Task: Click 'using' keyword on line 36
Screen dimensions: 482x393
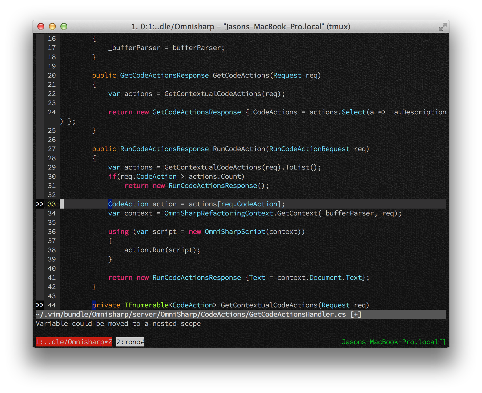Action: (x=118, y=232)
